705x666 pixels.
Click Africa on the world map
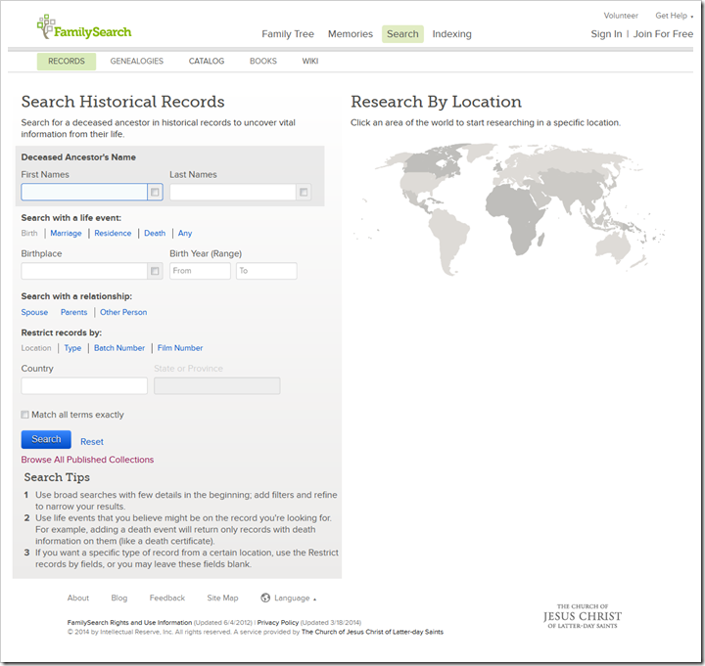(x=517, y=215)
